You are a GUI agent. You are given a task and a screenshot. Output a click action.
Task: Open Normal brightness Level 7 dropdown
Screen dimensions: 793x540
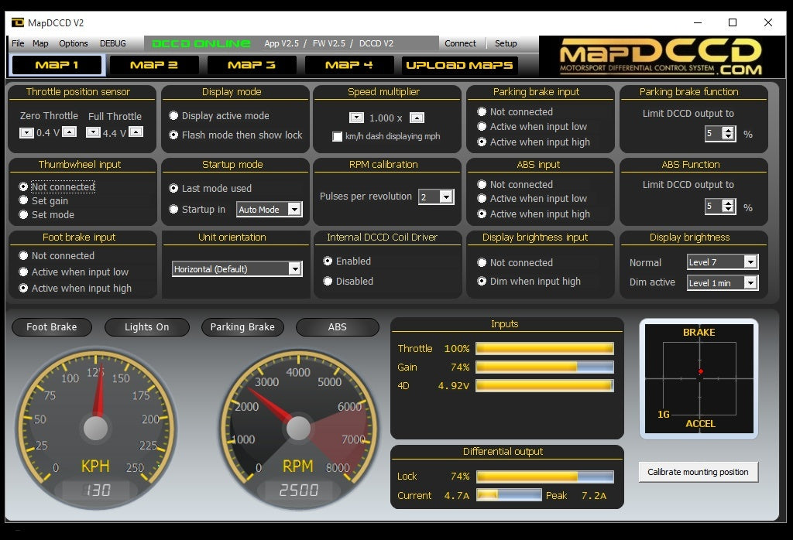coord(723,261)
